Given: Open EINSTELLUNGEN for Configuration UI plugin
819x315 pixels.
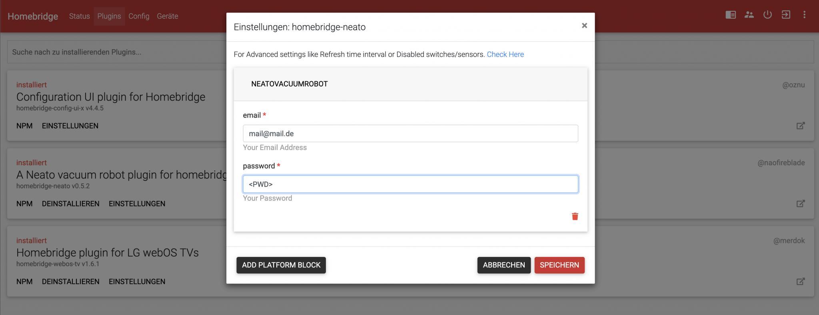Looking at the screenshot, I should click(70, 126).
